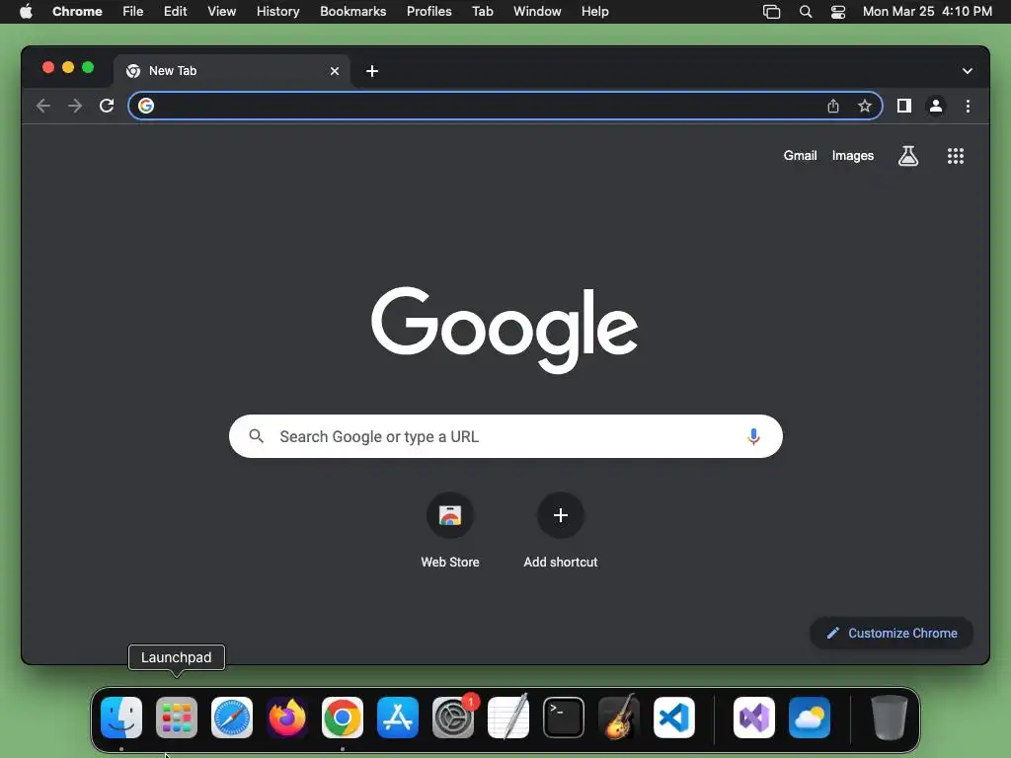Launch GarageBand from the Dock
Screen dimensions: 1011x758
coord(618,718)
